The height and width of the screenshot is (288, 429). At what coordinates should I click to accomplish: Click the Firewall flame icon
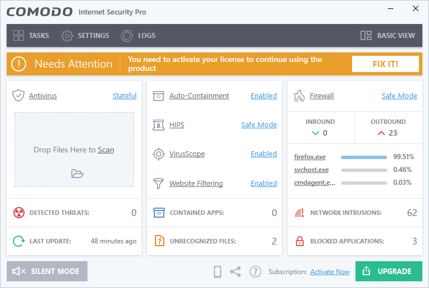[299, 95]
